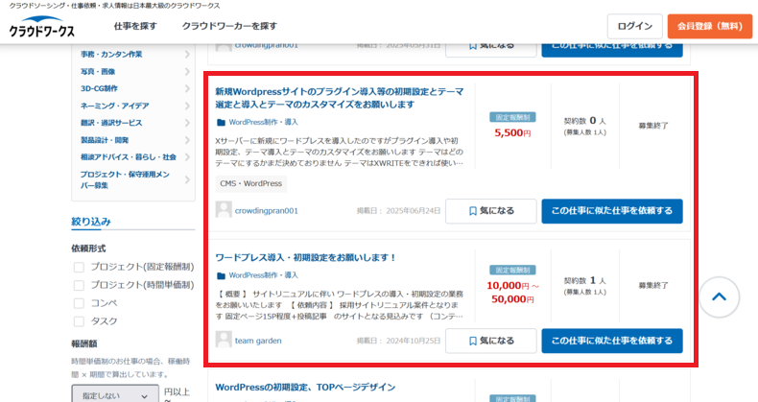
Task: Click bookmark icon in 気になる of team garden job
Action: 473,341
